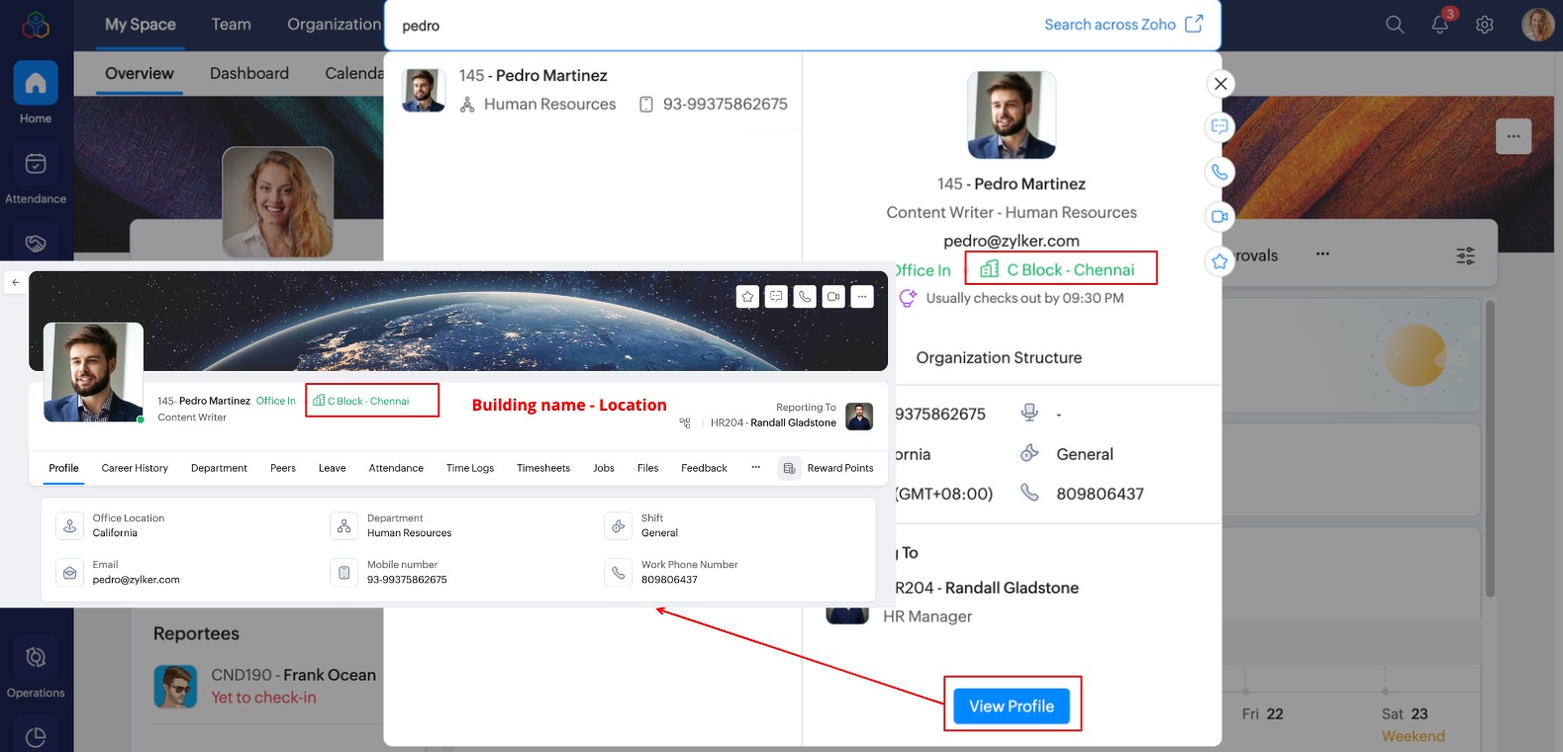Viewport: 1563px width, 752px height.
Task: Switch to the Dashboard tab
Action: (249, 73)
